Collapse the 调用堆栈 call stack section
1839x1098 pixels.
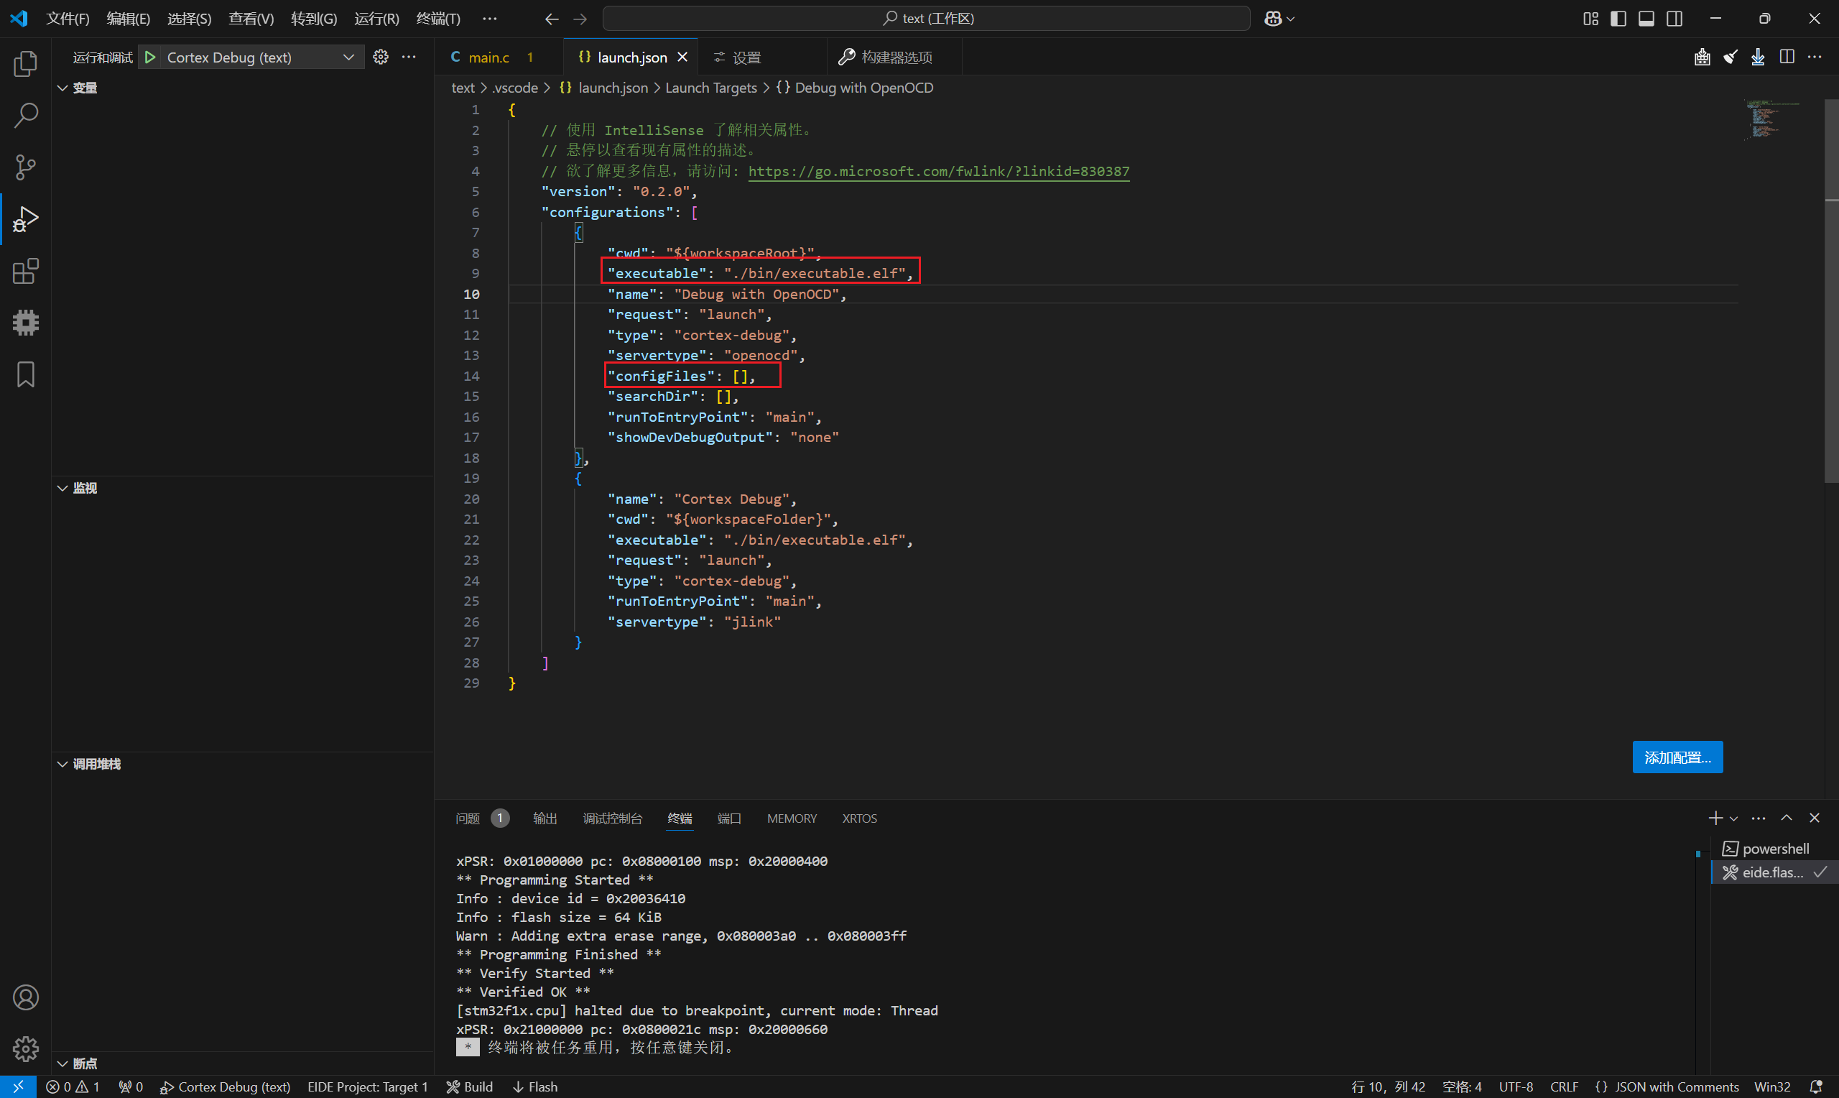pyautogui.click(x=96, y=764)
